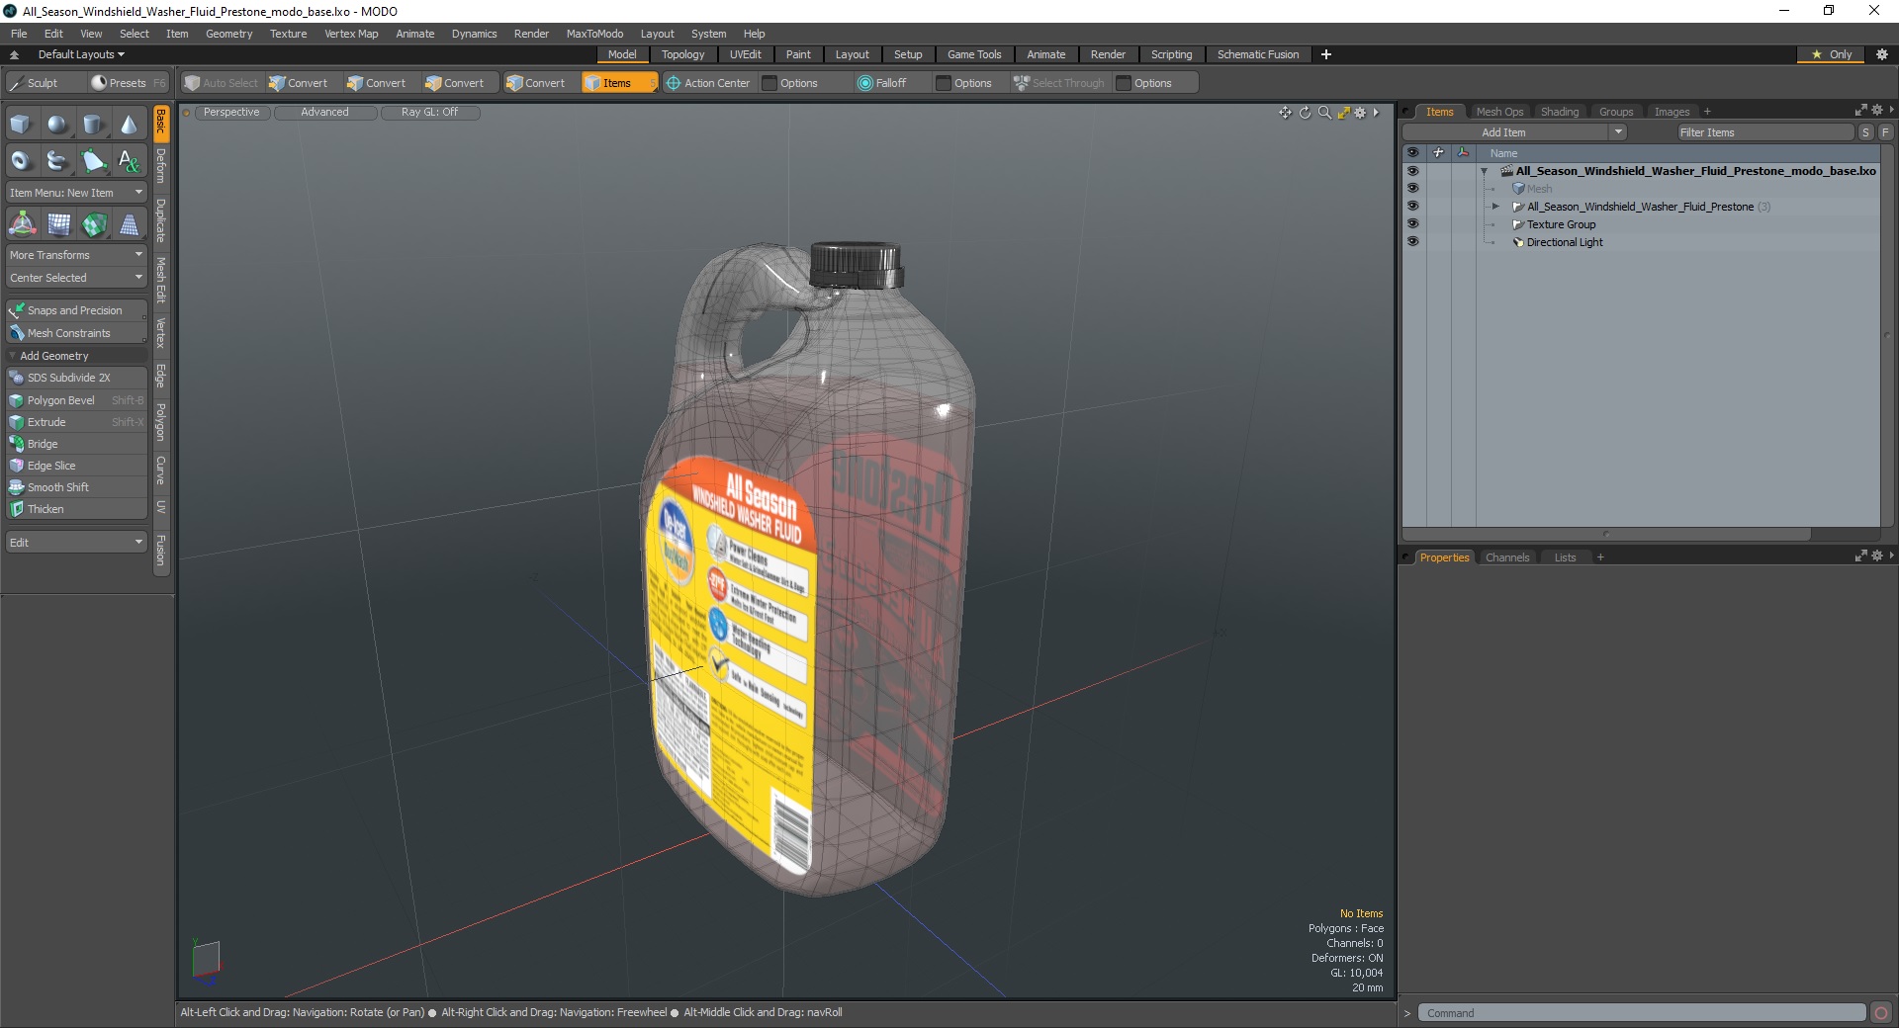Select the Text tool icon
The width and height of the screenshot is (1899, 1028).
tap(129, 160)
